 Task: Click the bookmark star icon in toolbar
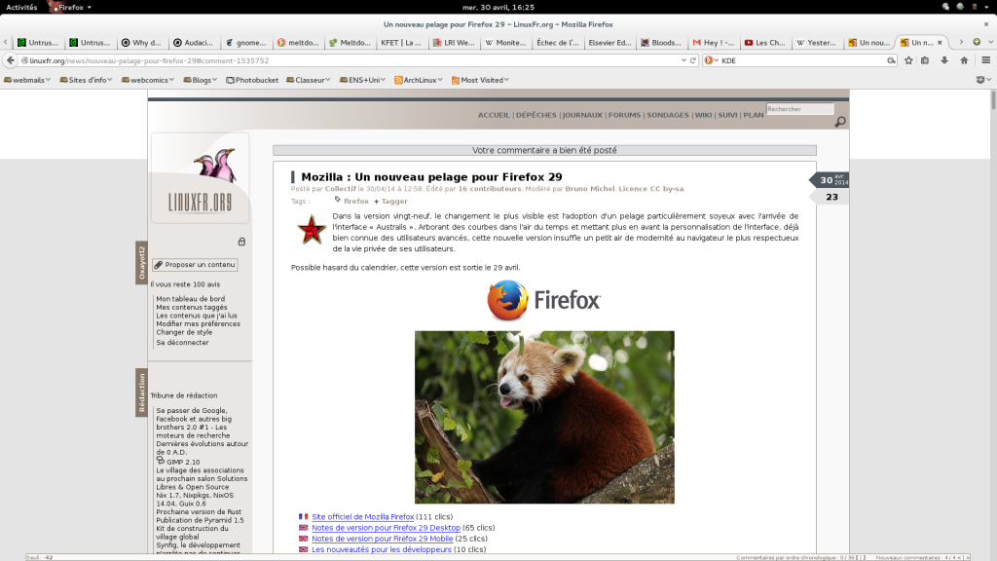(x=908, y=60)
